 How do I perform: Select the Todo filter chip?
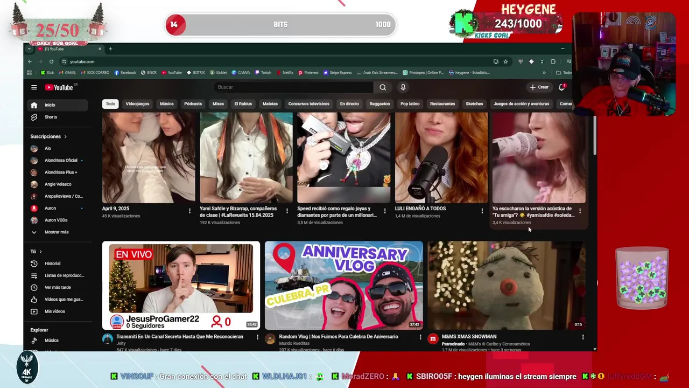(110, 104)
